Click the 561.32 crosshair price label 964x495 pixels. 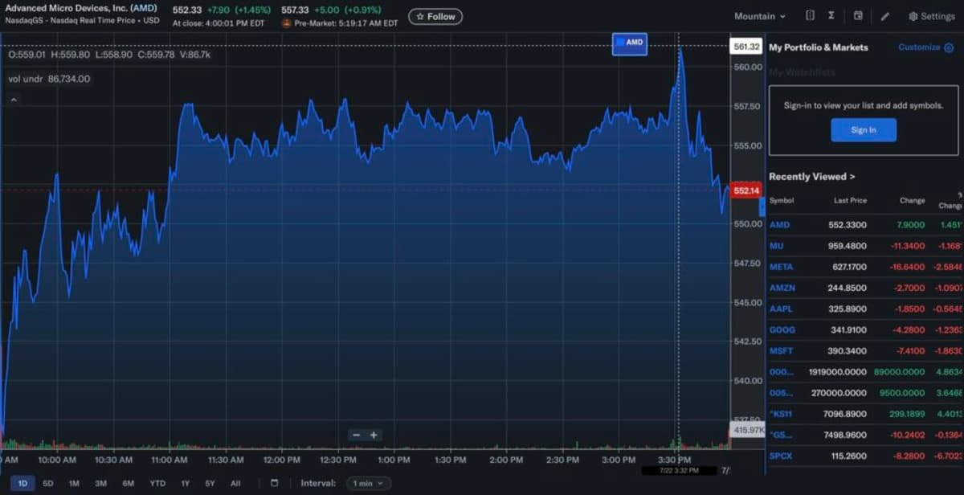point(746,47)
